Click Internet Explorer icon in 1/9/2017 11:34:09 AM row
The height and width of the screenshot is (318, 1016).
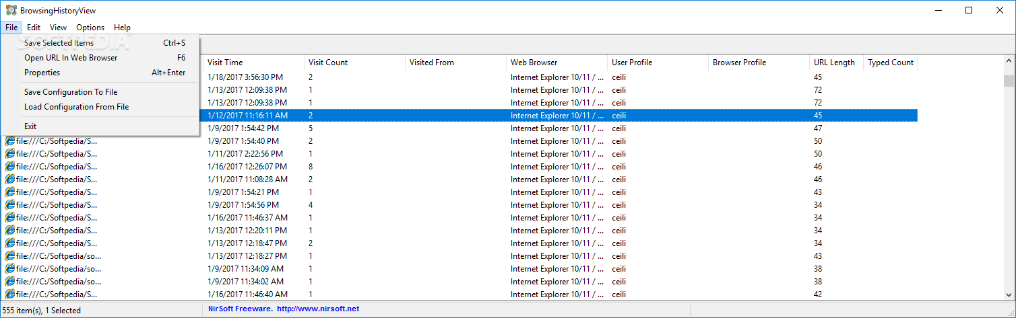(10, 269)
